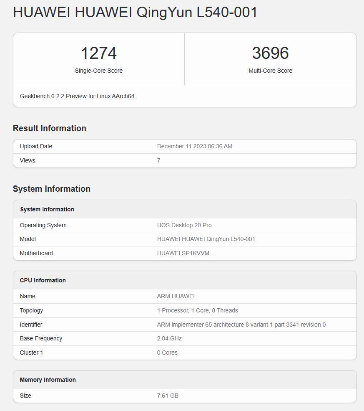The width and height of the screenshot is (364, 411).
Task: Select the motherboard value HUAWEI SP1KVVM
Action: tap(183, 253)
